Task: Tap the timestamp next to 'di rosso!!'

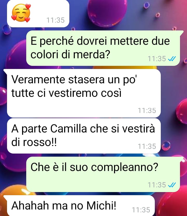Action: [x=147, y=146]
